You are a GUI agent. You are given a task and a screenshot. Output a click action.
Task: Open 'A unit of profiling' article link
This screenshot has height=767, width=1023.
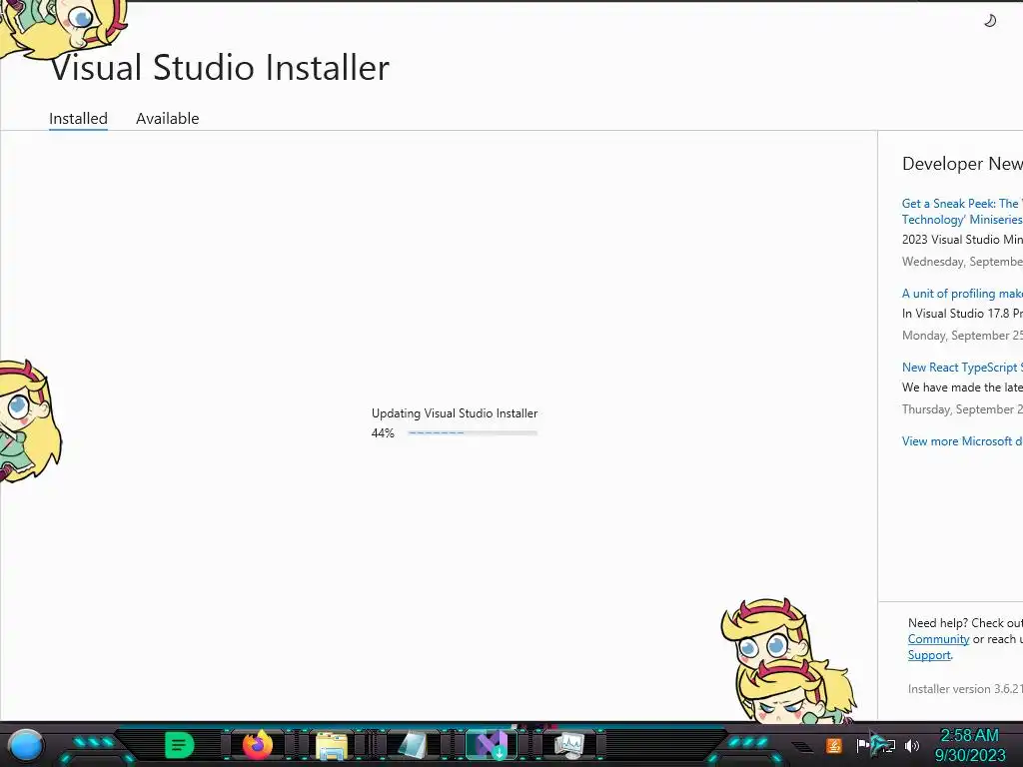[x=962, y=294]
